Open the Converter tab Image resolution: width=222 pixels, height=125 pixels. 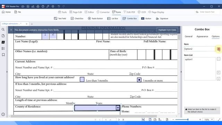point(103,12)
